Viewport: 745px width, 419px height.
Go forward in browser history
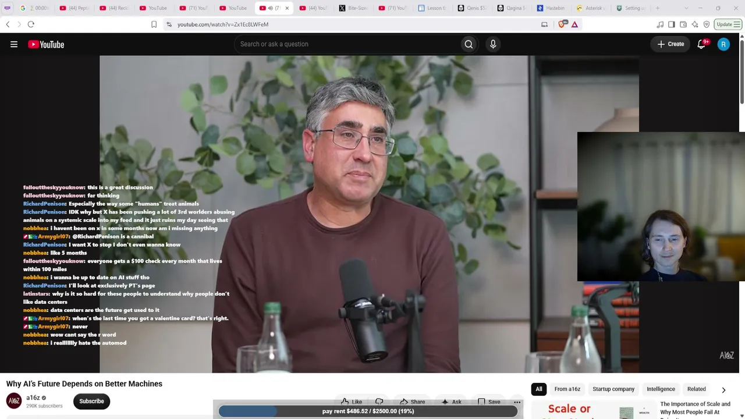19,24
